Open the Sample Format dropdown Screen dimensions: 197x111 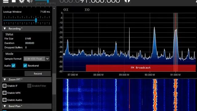coord(36,59)
